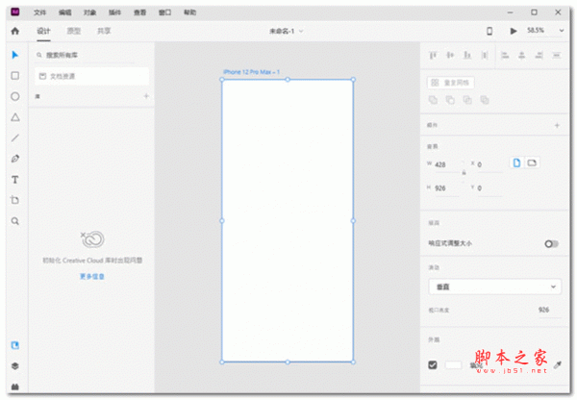The image size is (577, 400).
Task: Click the boolean Exclude Overlap icon
Action: click(x=485, y=100)
